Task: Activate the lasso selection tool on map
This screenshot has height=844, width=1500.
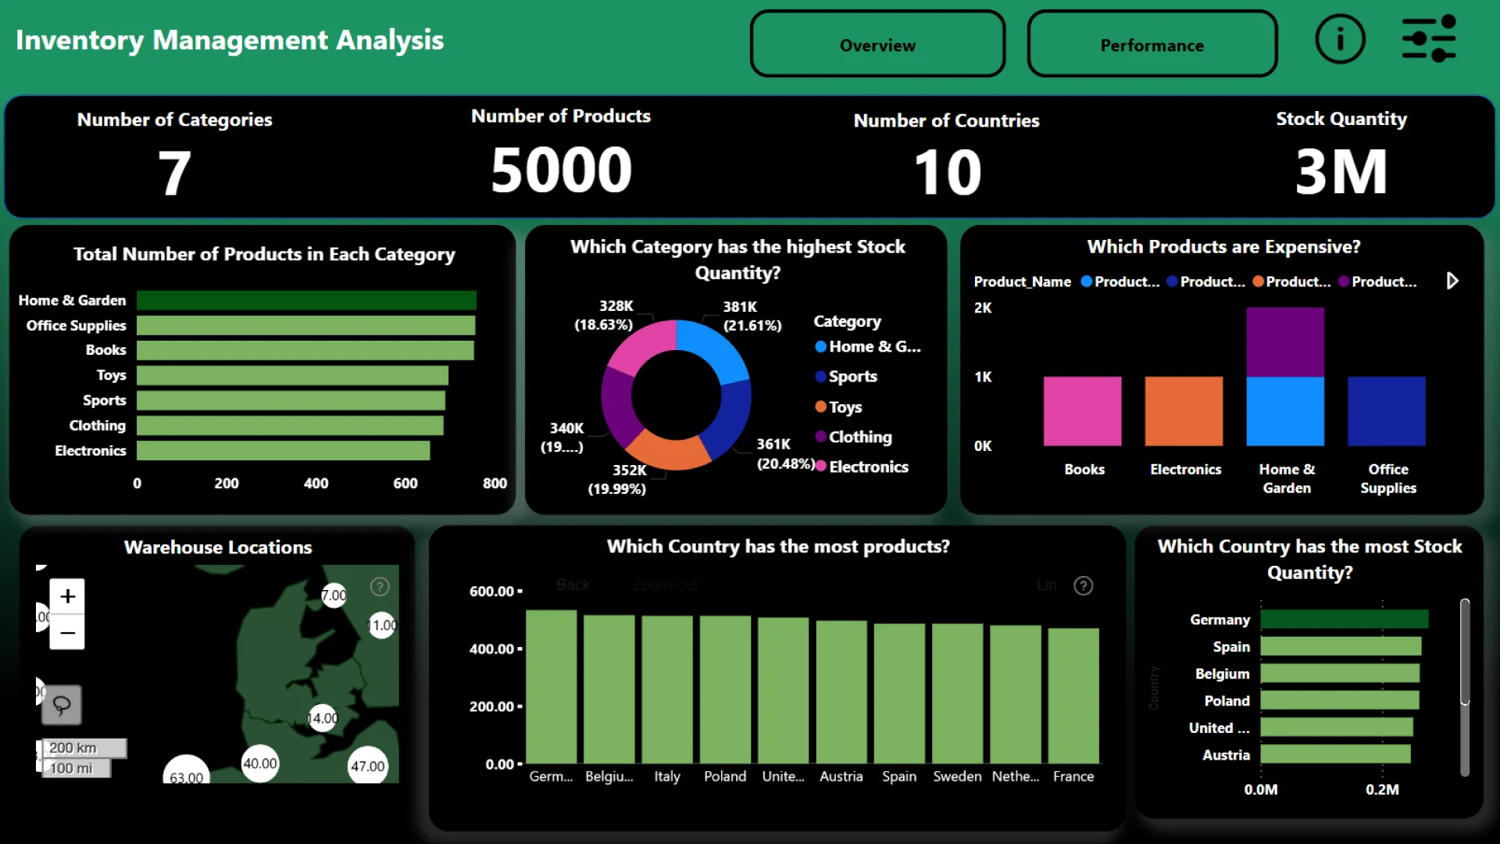Action: (x=62, y=706)
